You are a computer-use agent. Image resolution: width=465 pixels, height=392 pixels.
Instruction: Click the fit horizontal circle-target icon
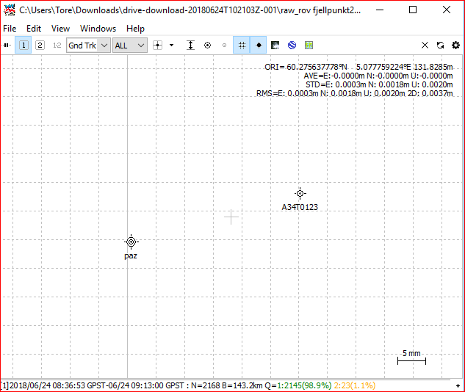[x=208, y=46]
